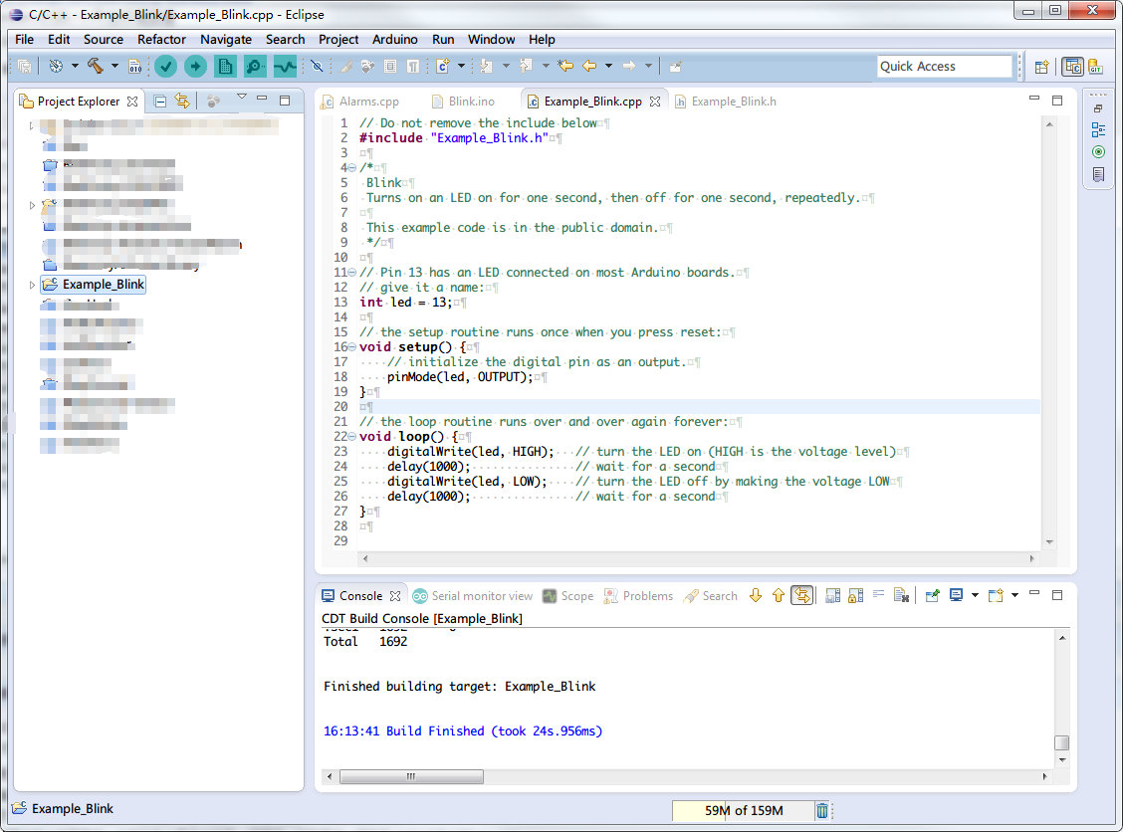Click the console vertical scrollbar thumb
This screenshot has width=1123, height=832.
tap(1062, 742)
